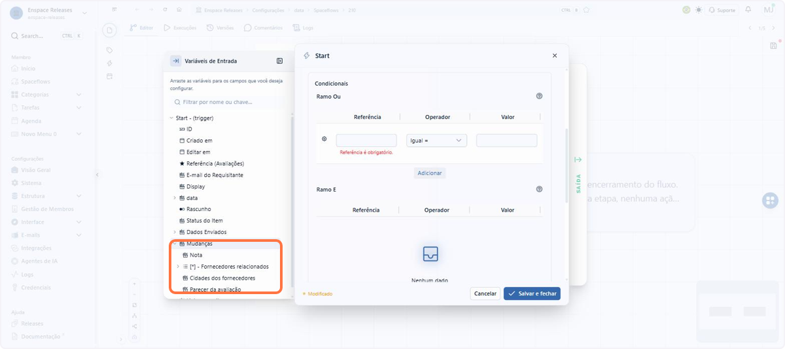This screenshot has height=349, width=785.
Task: Click the green status icon in the top bar
Action: tap(686, 10)
